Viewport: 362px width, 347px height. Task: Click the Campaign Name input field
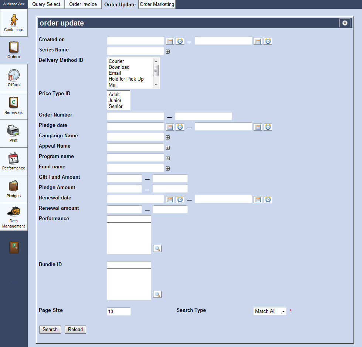(x=135, y=137)
